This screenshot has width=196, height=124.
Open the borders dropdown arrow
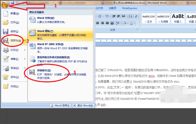point(134,23)
